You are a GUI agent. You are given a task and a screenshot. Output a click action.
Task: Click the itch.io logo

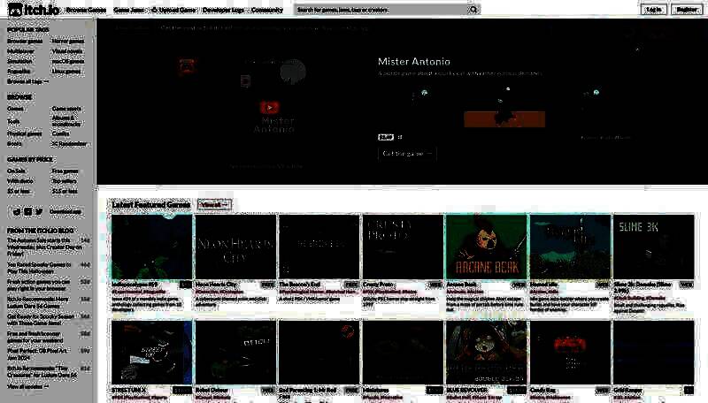34,10
